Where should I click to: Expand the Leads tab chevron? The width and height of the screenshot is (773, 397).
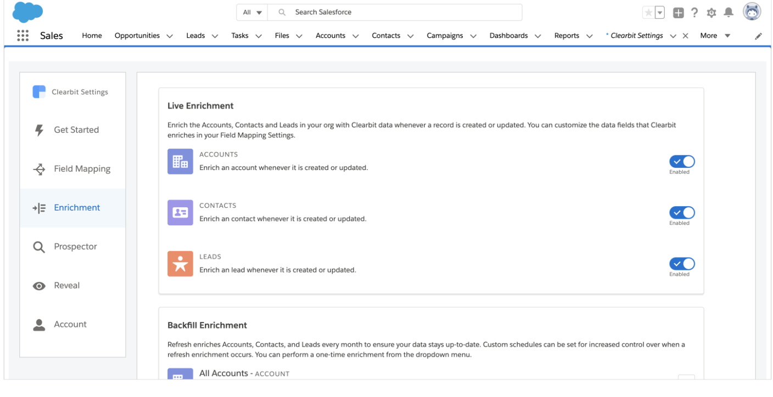[x=215, y=36]
